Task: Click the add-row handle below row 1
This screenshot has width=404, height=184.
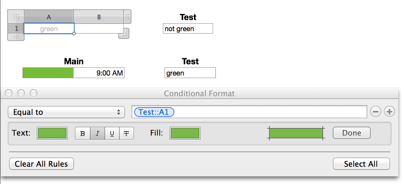Action: coord(16,37)
